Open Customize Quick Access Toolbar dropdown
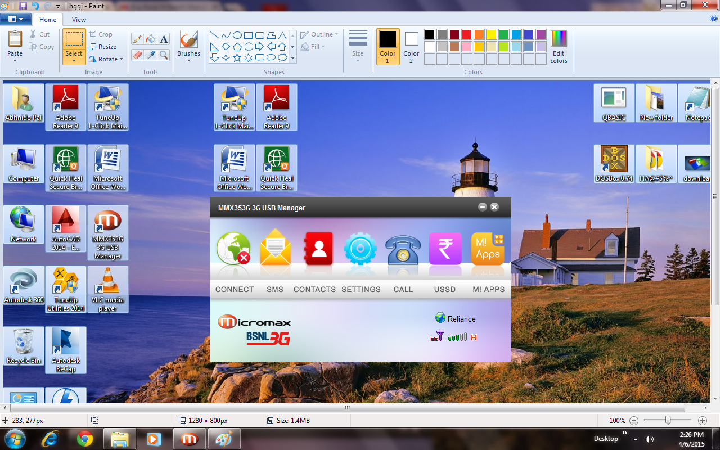The height and width of the screenshot is (450, 720). [58, 6]
